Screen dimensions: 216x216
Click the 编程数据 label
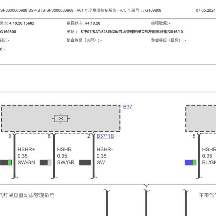pyautogui.click(x=159, y=23)
